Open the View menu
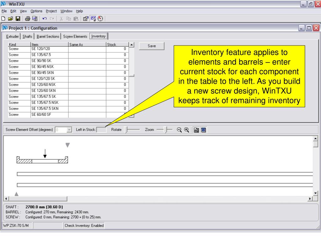The height and width of the screenshot is (241, 321). (x=23, y=11)
